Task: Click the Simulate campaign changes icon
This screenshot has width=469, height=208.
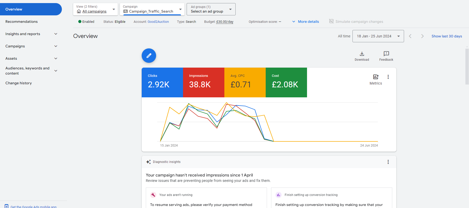Action: click(331, 21)
